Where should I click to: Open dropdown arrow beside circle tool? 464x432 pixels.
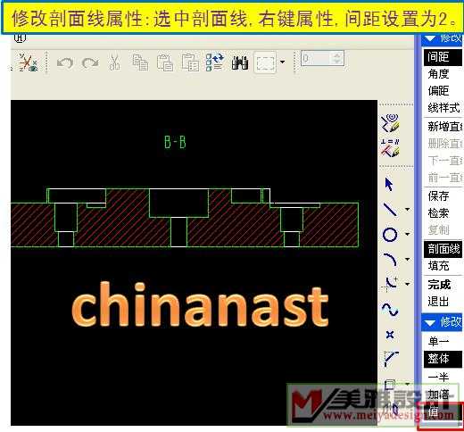[408, 235]
